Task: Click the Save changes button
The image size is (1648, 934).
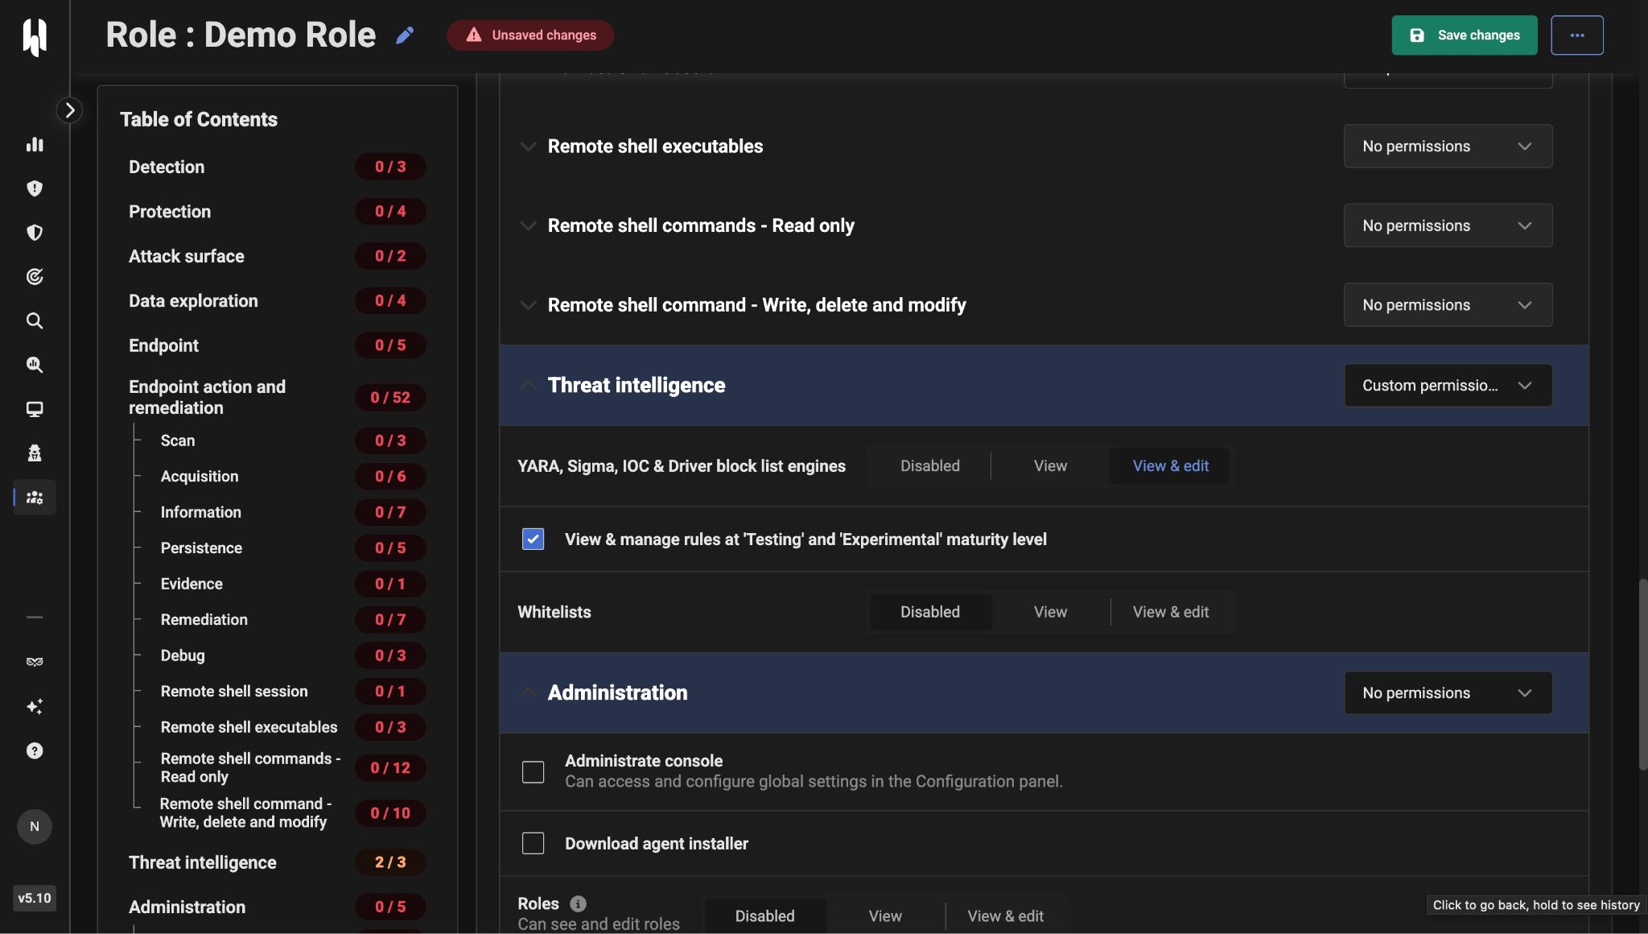Action: [x=1465, y=35]
